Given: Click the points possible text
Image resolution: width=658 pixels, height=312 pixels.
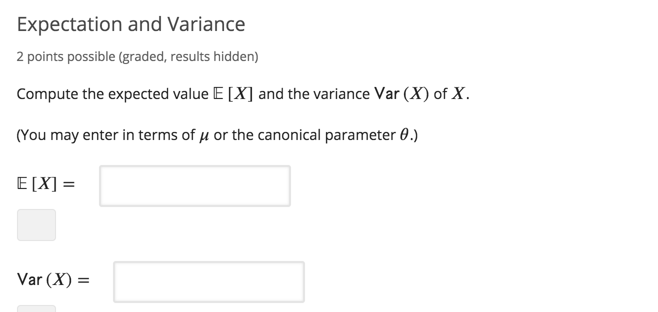Looking at the screenshot, I should 137,56.
